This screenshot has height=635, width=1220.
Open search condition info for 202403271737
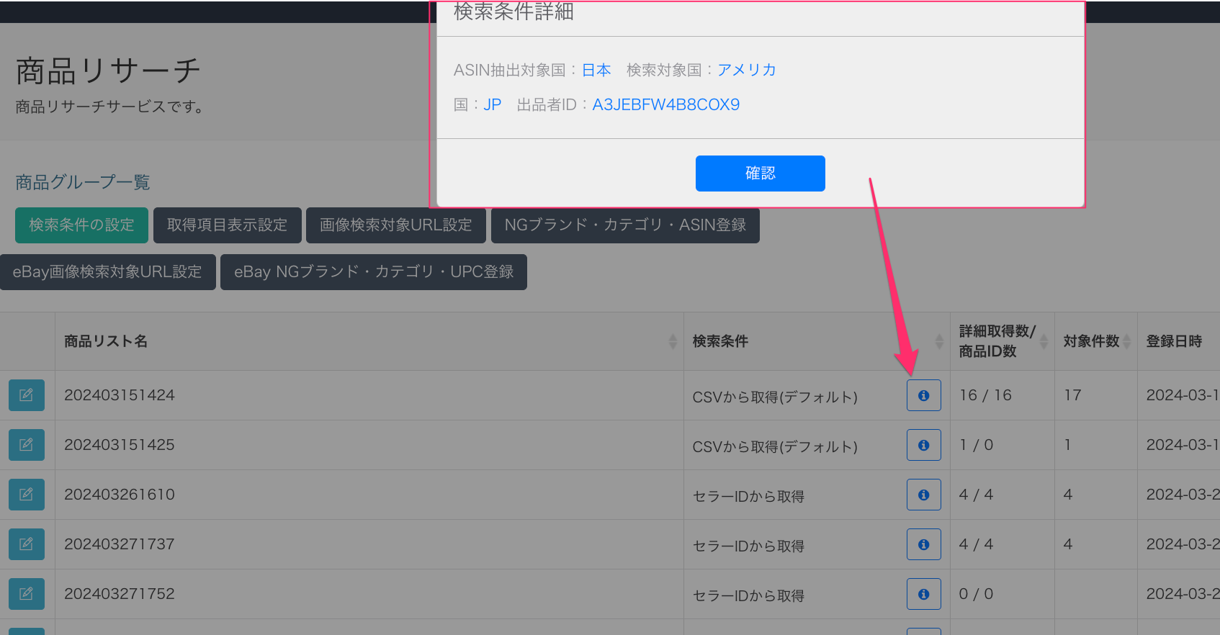point(924,544)
